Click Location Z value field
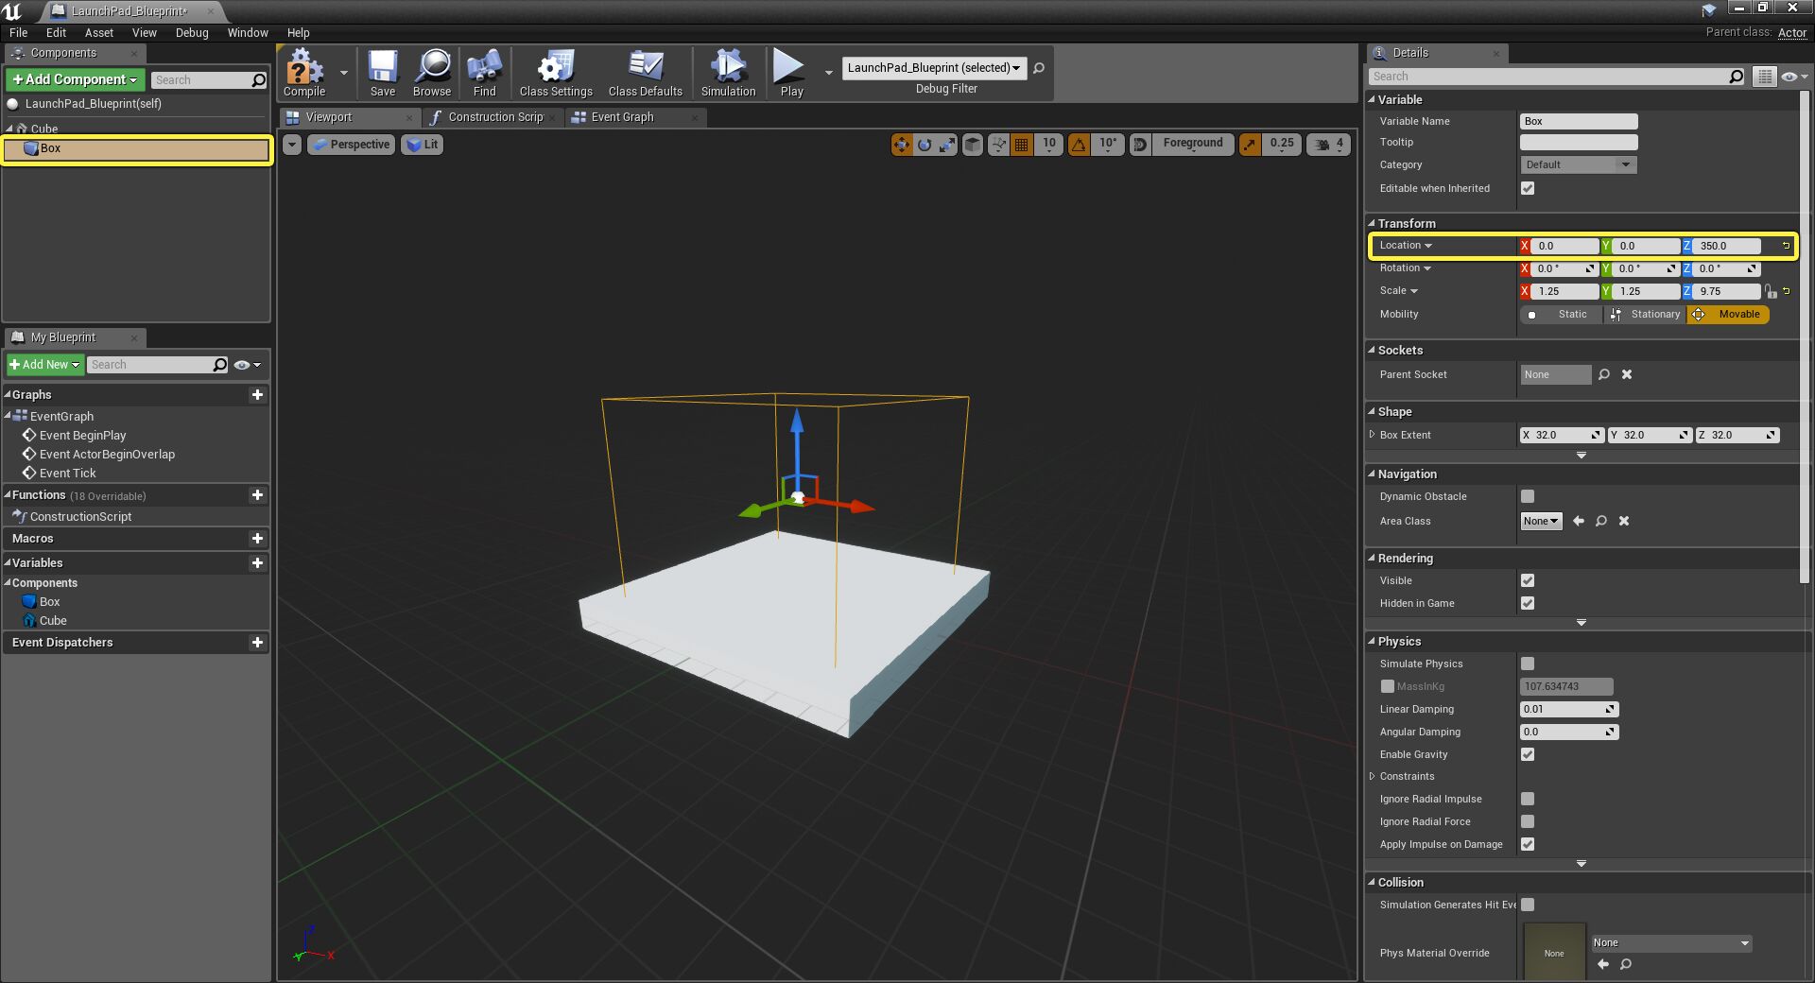Screen dimensions: 1815x983 [1727, 246]
